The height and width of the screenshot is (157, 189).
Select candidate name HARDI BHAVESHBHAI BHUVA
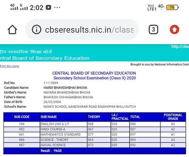(65, 88)
